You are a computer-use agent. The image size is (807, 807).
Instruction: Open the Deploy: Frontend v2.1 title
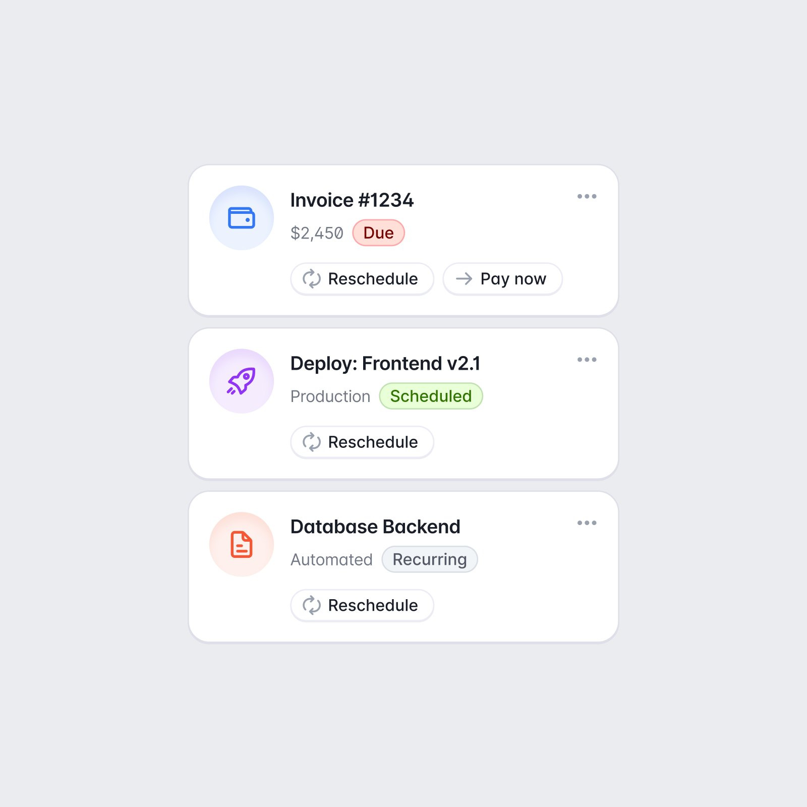[385, 364]
